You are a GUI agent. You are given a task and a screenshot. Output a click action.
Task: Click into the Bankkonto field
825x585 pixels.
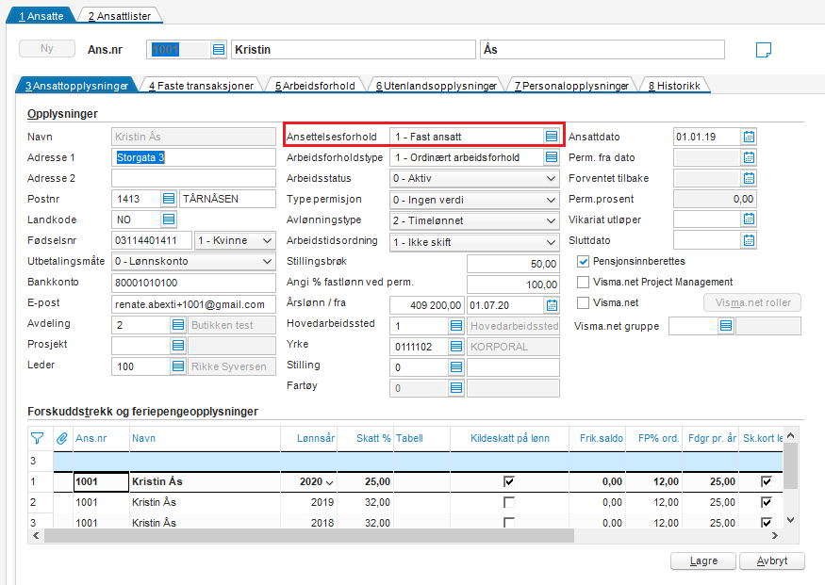pyautogui.click(x=193, y=283)
